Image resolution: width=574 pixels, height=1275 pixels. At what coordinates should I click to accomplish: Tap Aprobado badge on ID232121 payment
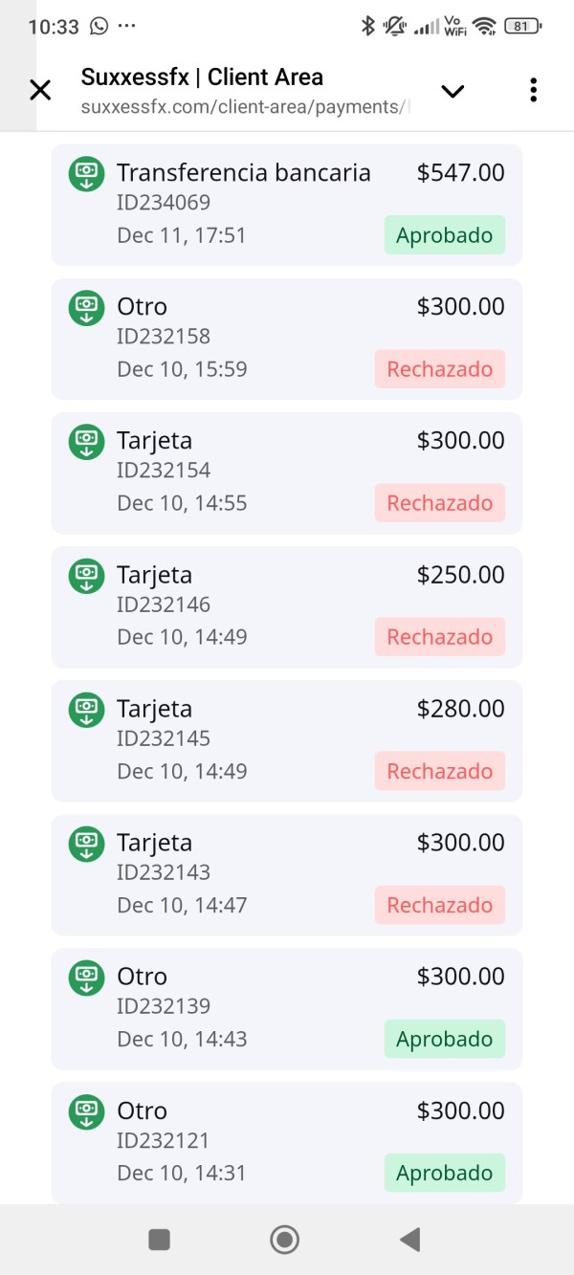click(x=444, y=1173)
